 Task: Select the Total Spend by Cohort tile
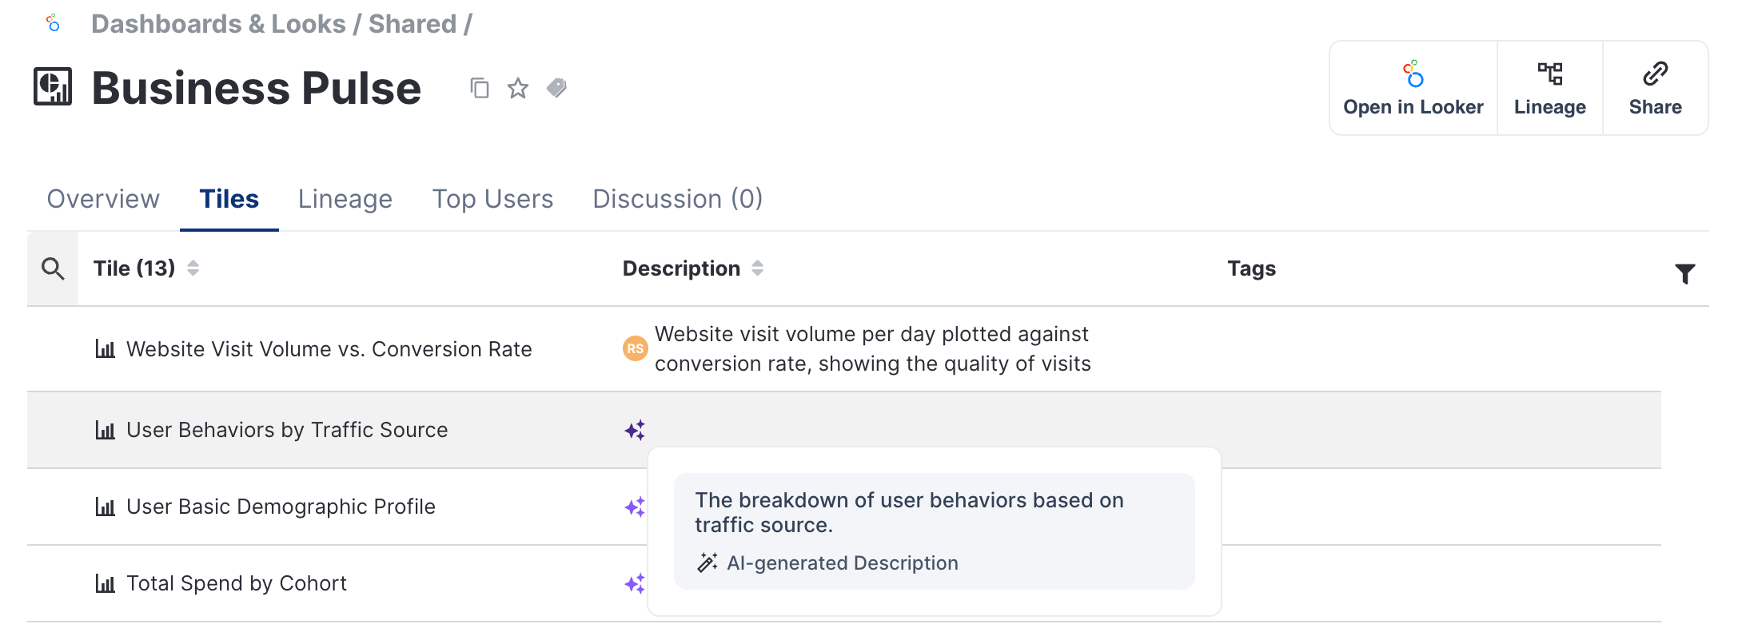237,584
